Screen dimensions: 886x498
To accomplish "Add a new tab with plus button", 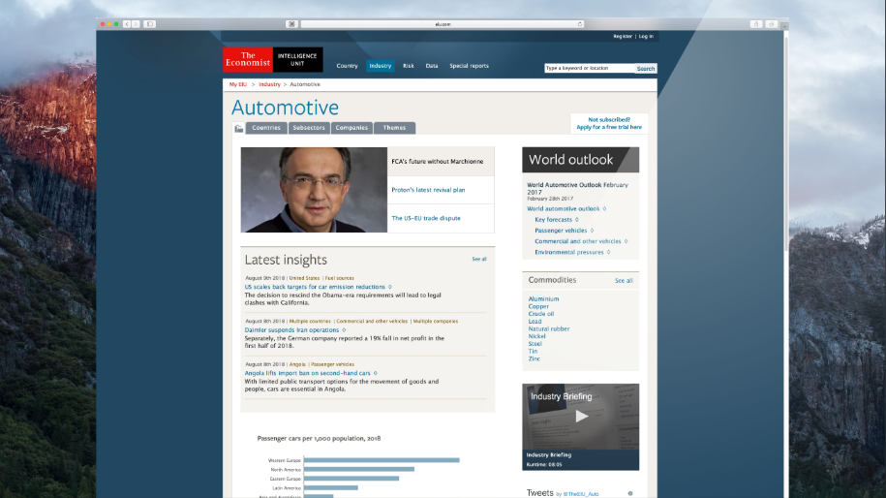I will click(x=784, y=26).
